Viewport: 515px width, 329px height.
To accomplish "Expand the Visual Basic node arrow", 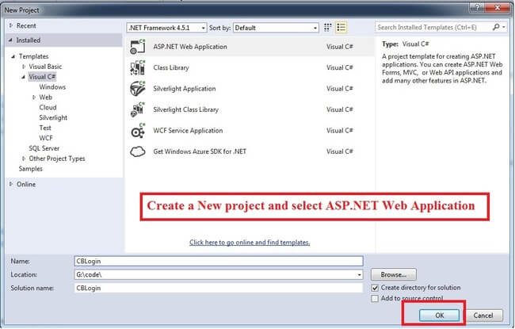I will pyautogui.click(x=24, y=67).
